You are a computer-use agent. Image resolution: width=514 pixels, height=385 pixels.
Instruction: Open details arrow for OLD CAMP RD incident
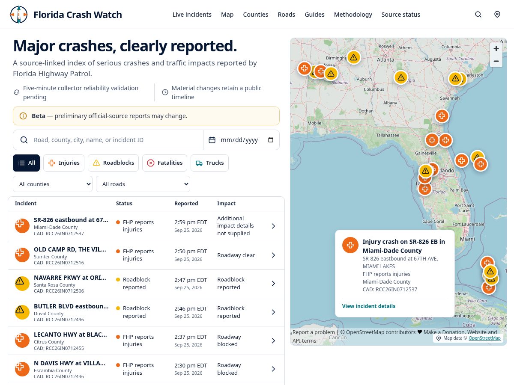coord(273,255)
